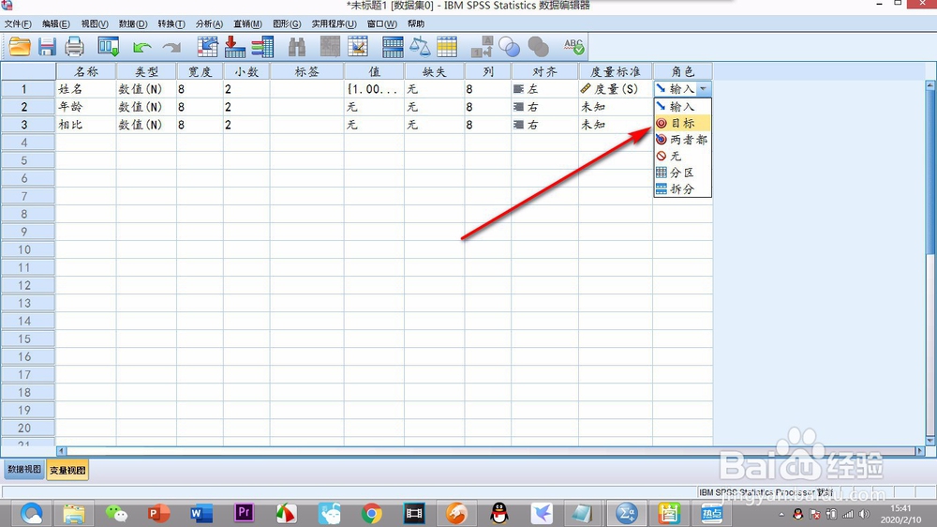Choose 输入 role in dropdown list

pos(682,107)
